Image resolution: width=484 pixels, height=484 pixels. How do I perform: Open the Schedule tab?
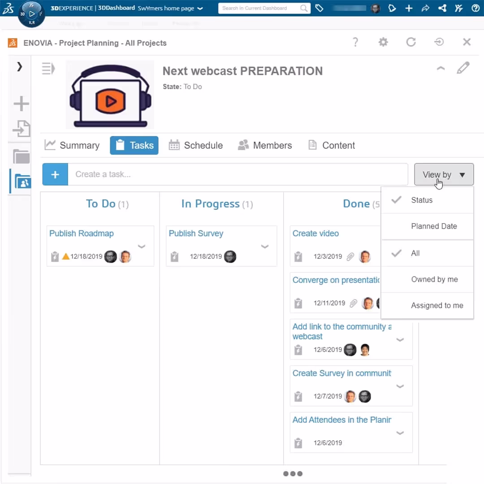click(195, 145)
